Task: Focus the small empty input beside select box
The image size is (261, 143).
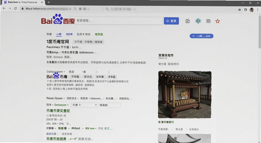Action: pyautogui.click(x=114, y=105)
